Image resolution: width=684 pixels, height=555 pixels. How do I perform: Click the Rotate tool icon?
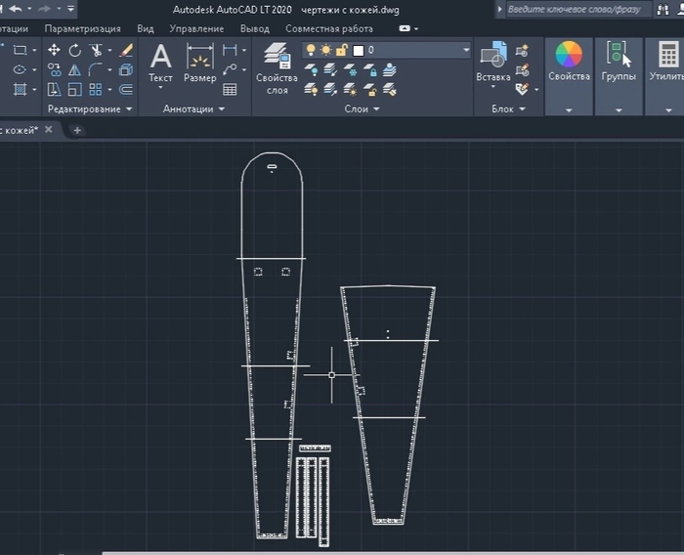[x=75, y=50]
